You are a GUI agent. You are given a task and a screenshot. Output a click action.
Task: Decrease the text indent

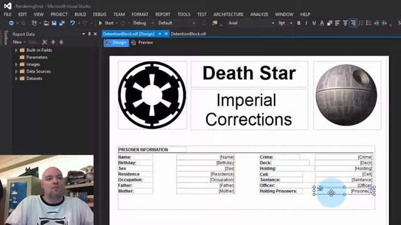377,23
